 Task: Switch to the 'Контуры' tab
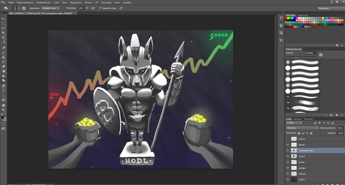pyautogui.click(x=308, y=119)
